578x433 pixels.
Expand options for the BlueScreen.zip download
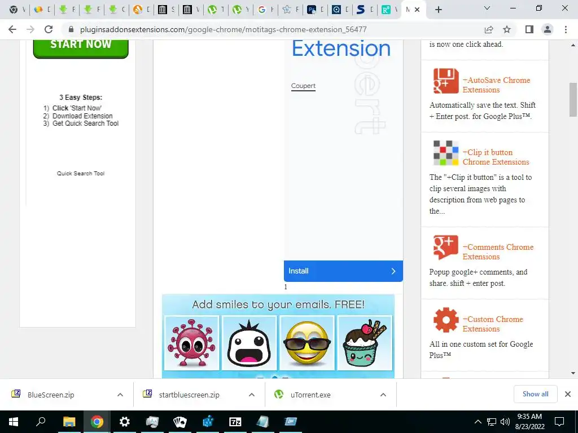(x=120, y=395)
